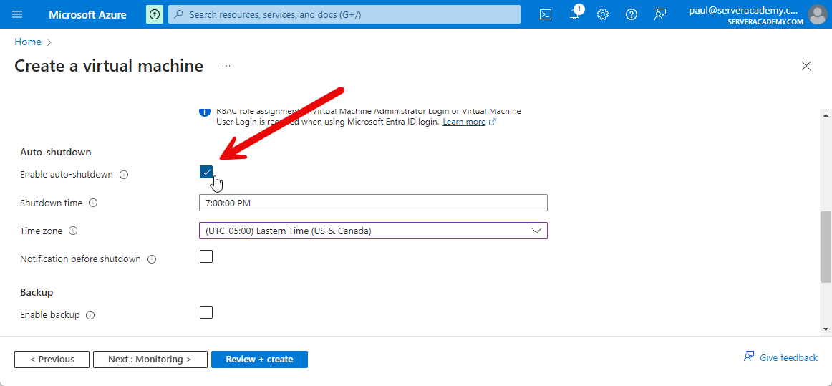Viewport: 832px width, 386px height.
Task: Enable Notification before shutdown checkbox
Action: tap(206, 256)
